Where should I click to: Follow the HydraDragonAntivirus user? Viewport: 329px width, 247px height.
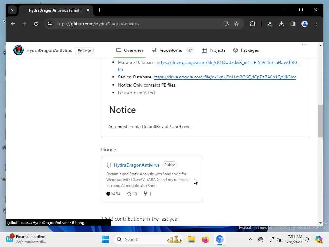click(x=84, y=51)
